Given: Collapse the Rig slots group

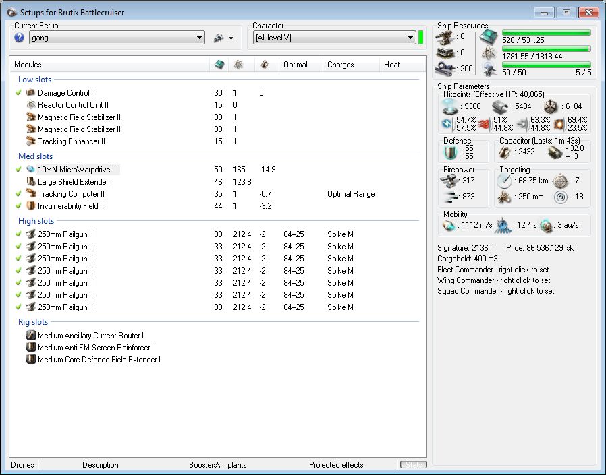Looking at the screenshot, I should point(33,322).
